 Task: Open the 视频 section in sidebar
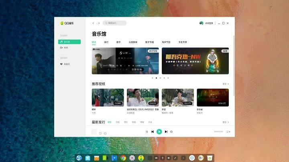coord(66,48)
